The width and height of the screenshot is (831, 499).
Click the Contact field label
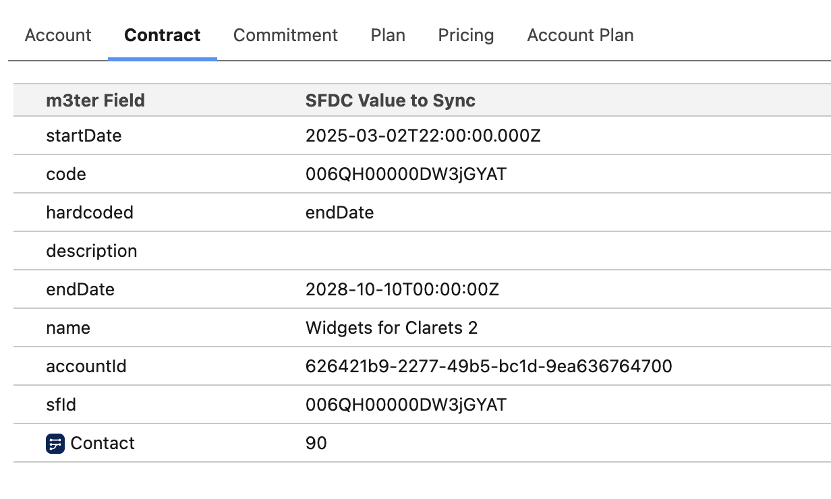coord(103,444)
